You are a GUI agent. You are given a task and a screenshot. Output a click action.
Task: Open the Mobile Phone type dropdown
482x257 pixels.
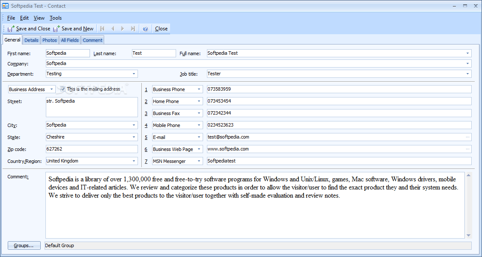[199, 125]
